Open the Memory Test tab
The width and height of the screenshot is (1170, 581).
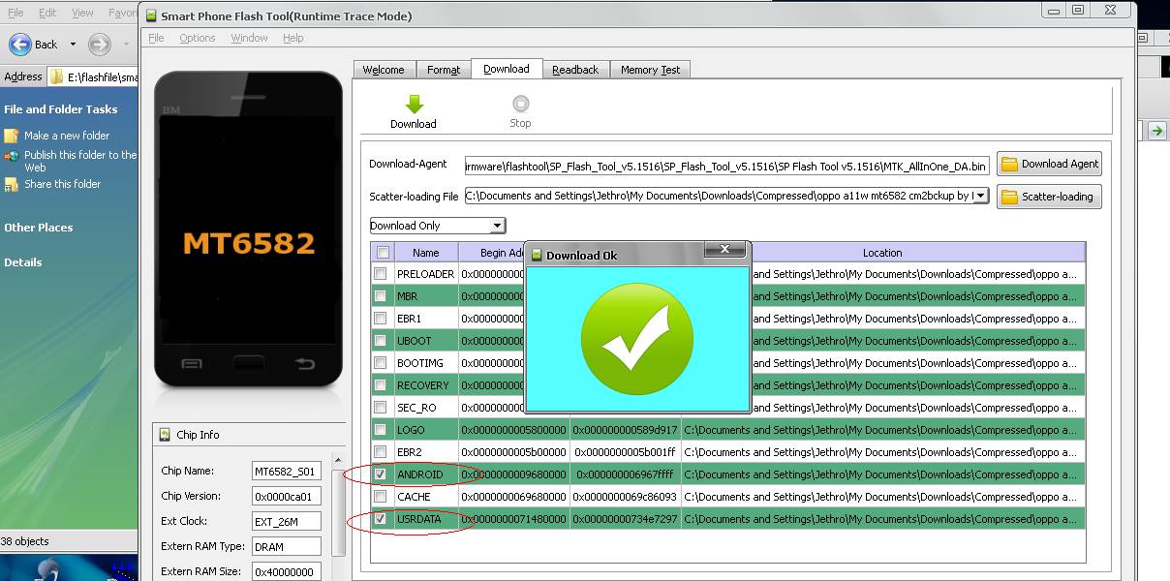click(x=650, y=70)
